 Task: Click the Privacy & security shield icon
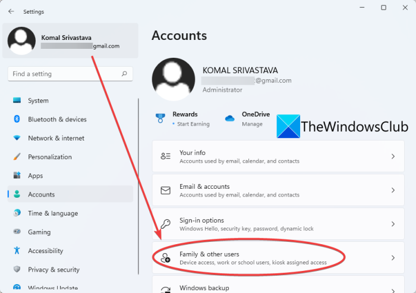[17, 269]
